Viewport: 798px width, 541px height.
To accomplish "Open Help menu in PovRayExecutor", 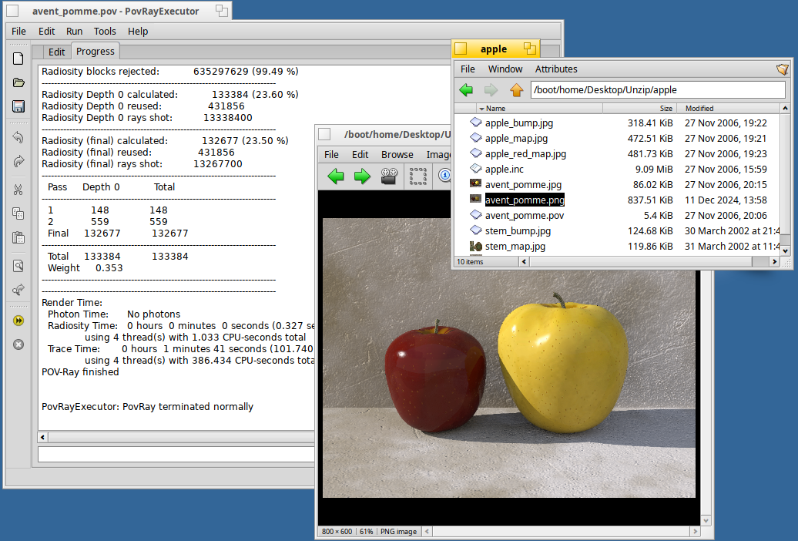I will pos(138,31).
